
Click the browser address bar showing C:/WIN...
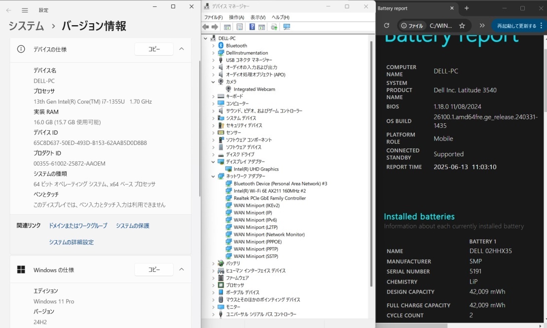[440, 26]
